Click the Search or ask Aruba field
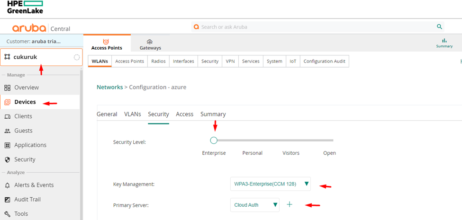 click(317, 27)
